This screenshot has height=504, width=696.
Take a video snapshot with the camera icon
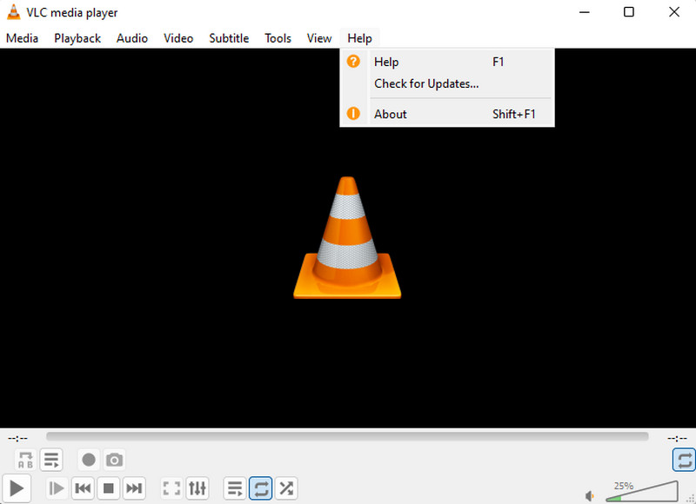click(114, 460)
